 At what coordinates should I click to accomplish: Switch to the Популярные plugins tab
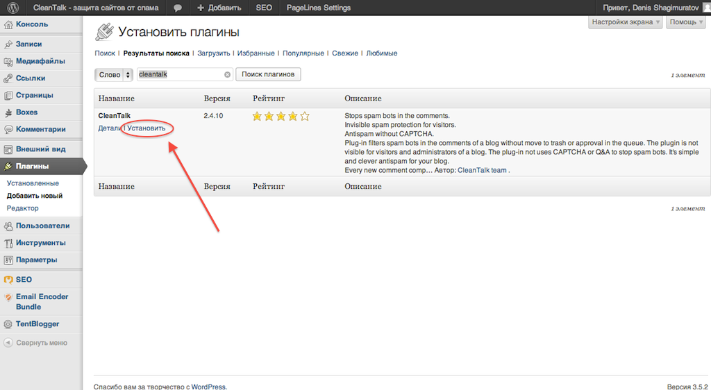pos(303,53)
